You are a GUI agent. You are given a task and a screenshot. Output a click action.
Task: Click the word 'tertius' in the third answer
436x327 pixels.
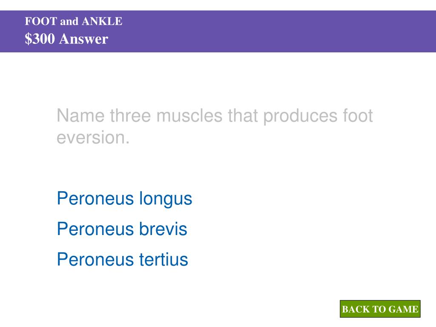tap(163, 259)
